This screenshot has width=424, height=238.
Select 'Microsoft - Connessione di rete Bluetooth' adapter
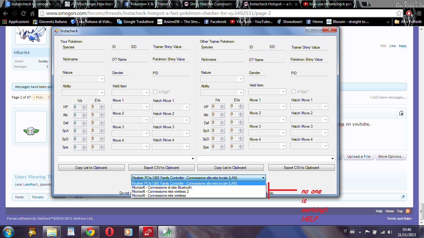click(199, 187)
